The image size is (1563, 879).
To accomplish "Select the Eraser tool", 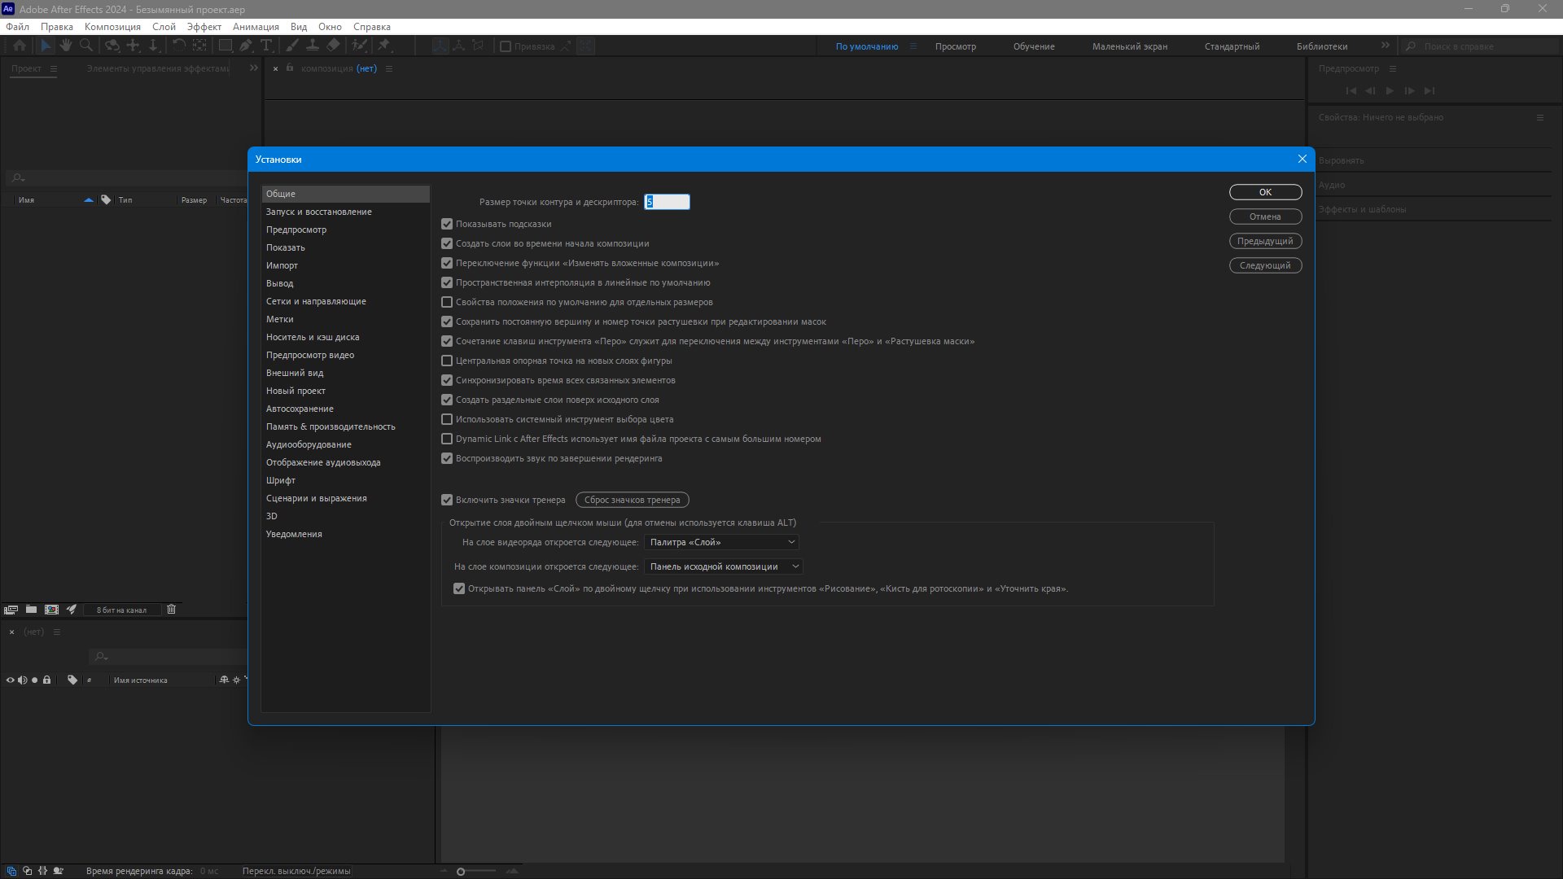I will point(333,46).
